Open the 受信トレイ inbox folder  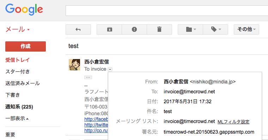point(17,60)
